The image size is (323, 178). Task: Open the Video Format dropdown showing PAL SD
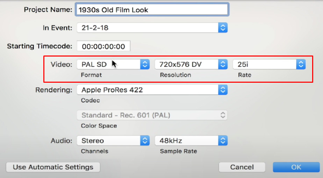(113, 65)
